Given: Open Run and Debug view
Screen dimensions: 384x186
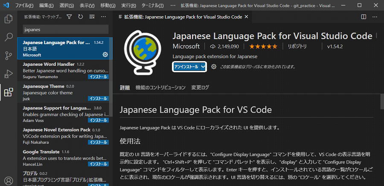Looking at the screenshot, I should (9, 74).
